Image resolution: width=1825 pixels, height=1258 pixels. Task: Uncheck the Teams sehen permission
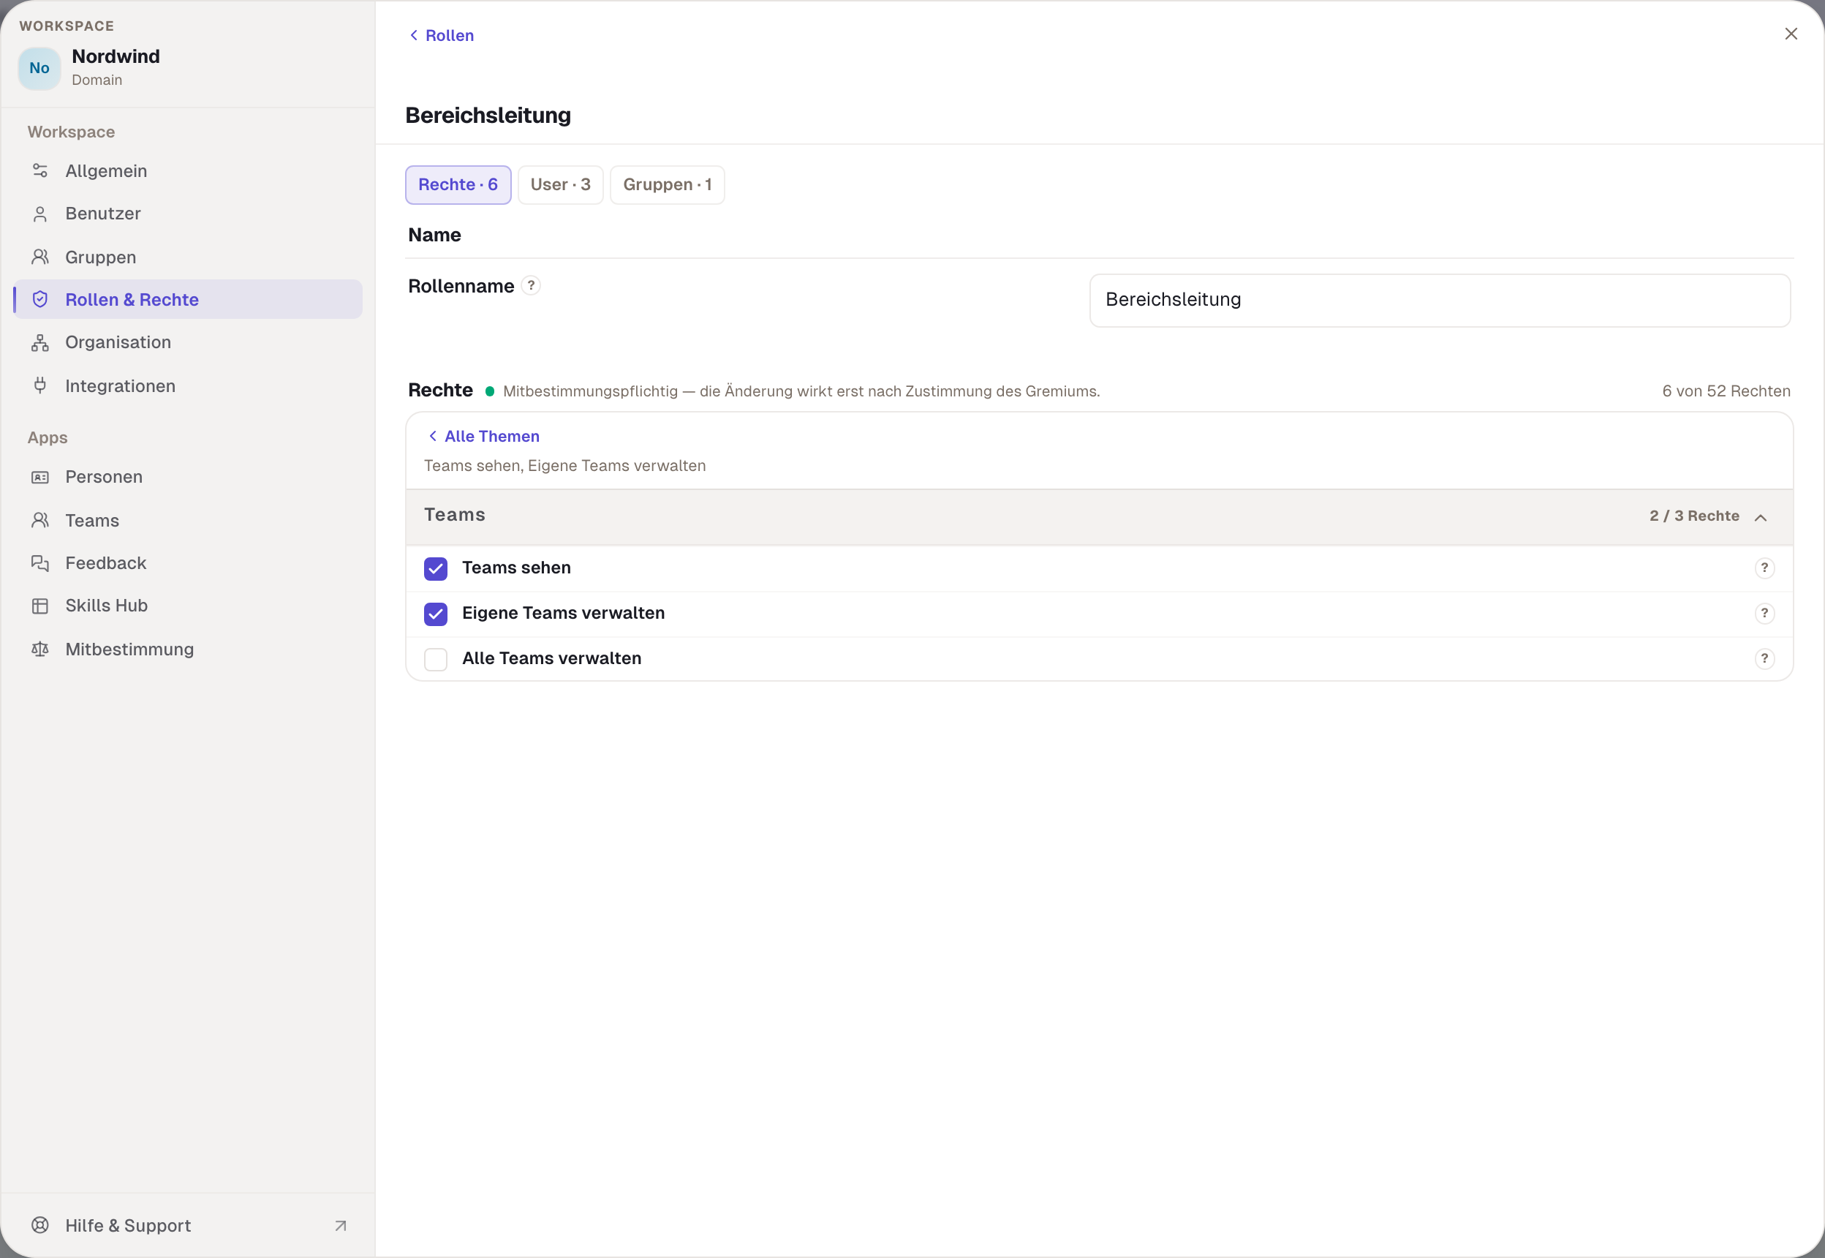coord(436,568)
